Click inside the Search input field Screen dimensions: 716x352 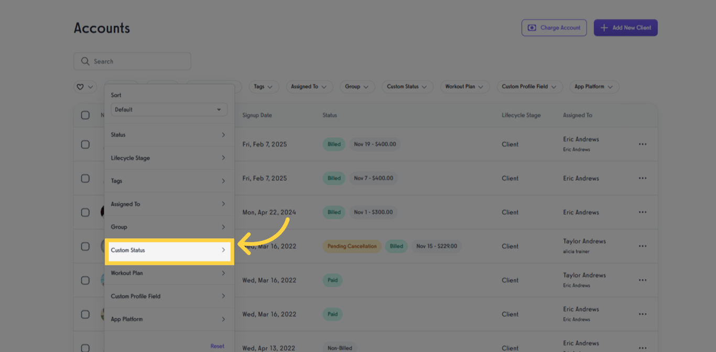132,61
